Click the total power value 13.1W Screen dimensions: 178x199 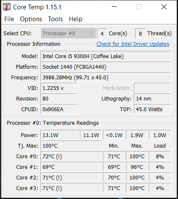click(x=60, y=135)
